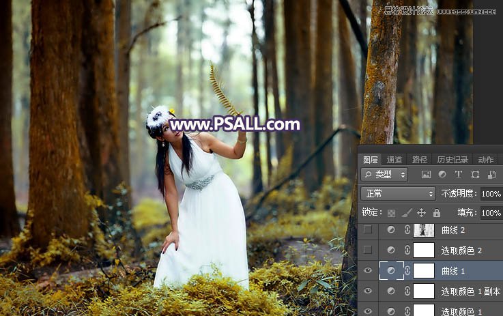The width and height of the screenshot is (503, 316).
Task: Switch to the 历史记录 tab
Action: (452, 160)
